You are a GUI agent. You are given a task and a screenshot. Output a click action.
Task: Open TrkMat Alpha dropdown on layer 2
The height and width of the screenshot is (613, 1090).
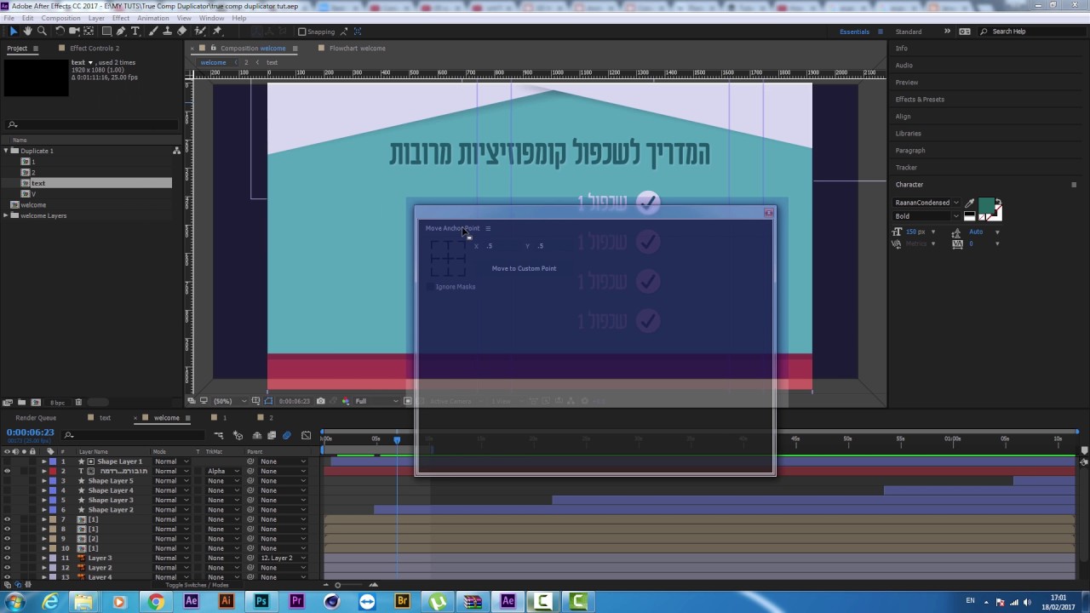223,471
